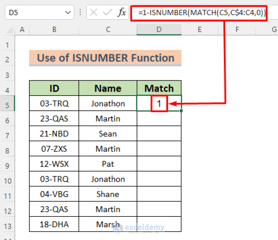Select column B header
Image resolution: width=278 pixels, height=240 pixels.
[x=54, y=30]
